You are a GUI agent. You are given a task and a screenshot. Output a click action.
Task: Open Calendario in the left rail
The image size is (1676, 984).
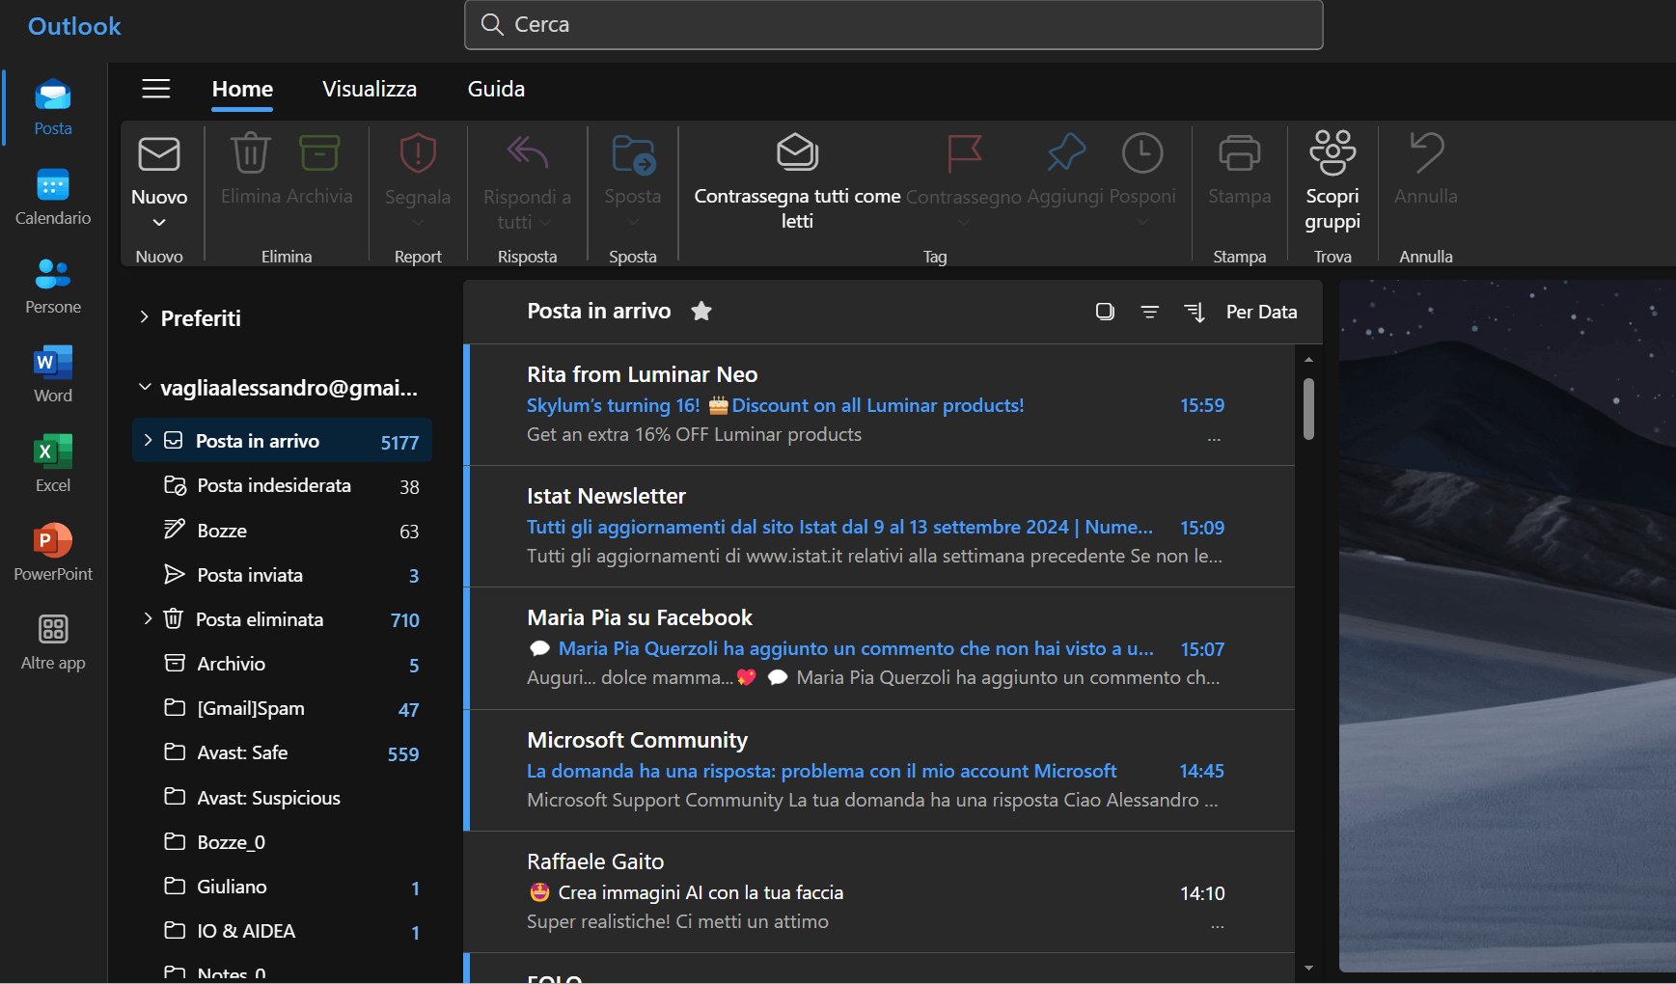[53, 185]
